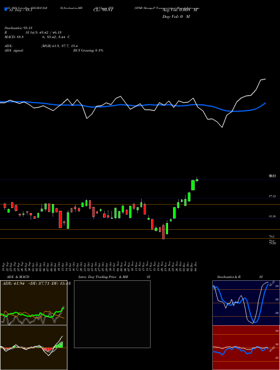Click the 'Day Vol: 0 M' readout
This screenshot has width=280, height=370.
pyautogui.click(x=176, y=17)
